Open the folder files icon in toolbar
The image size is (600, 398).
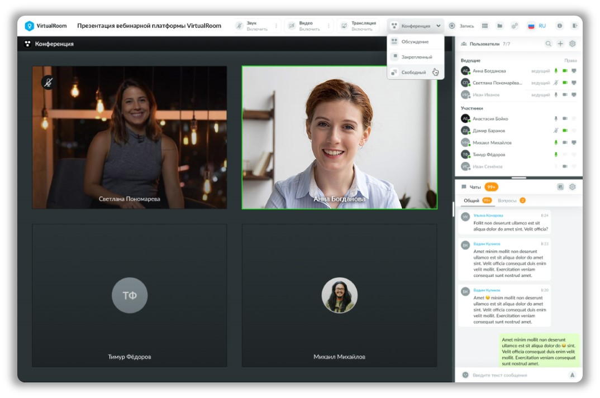click(499, 26)
